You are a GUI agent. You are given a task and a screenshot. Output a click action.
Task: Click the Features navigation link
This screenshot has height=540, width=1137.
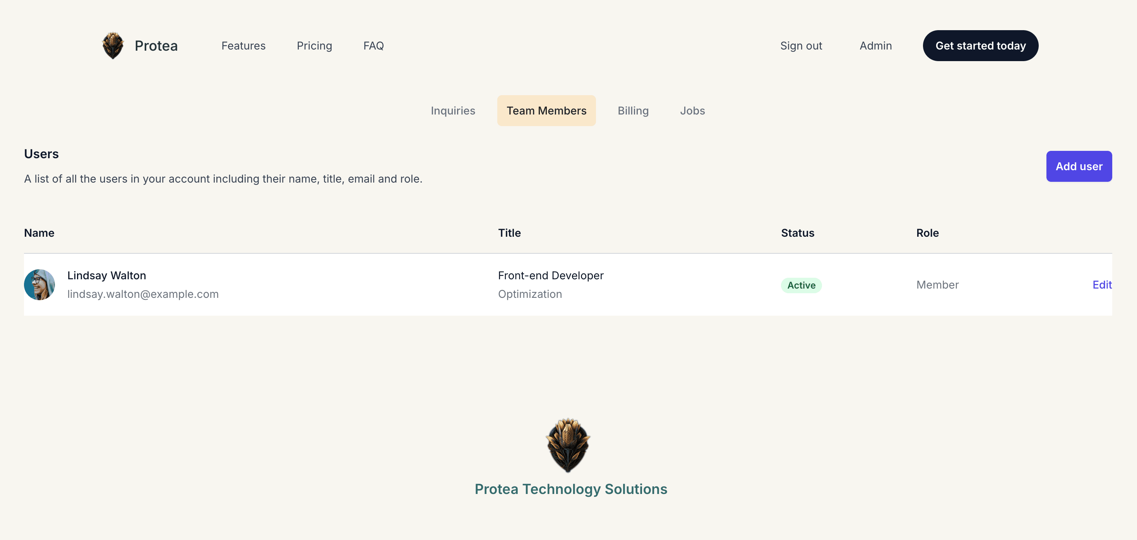[x=243, y=45]
